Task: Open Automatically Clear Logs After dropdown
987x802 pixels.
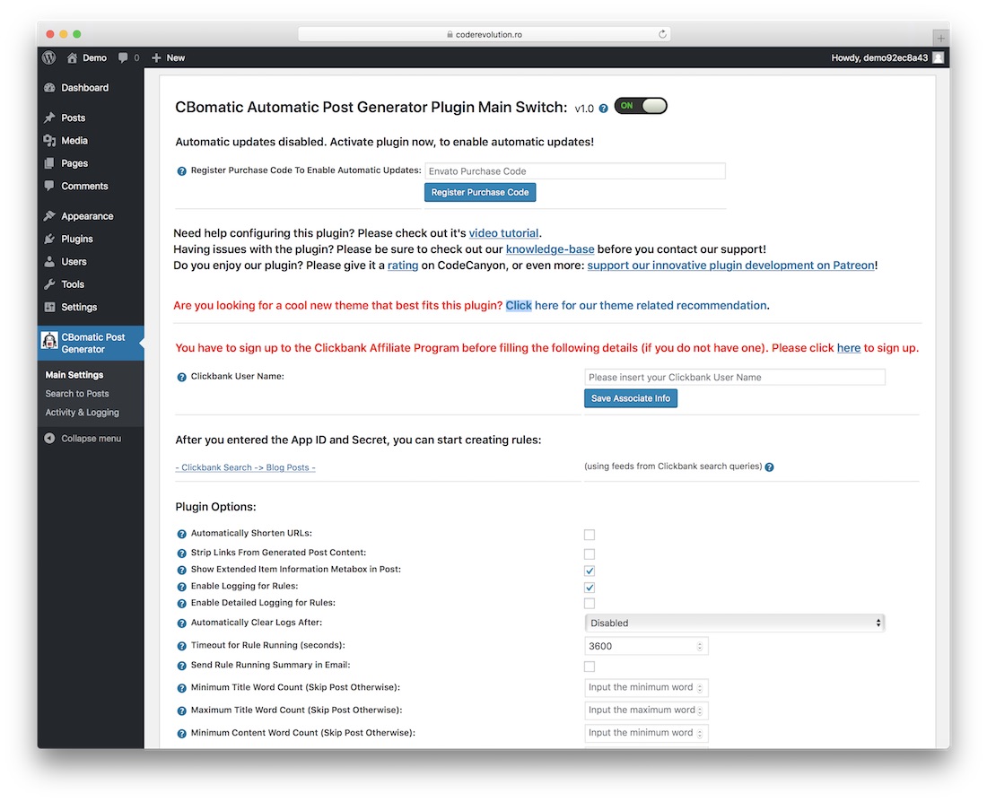Action: pos(734,623)
